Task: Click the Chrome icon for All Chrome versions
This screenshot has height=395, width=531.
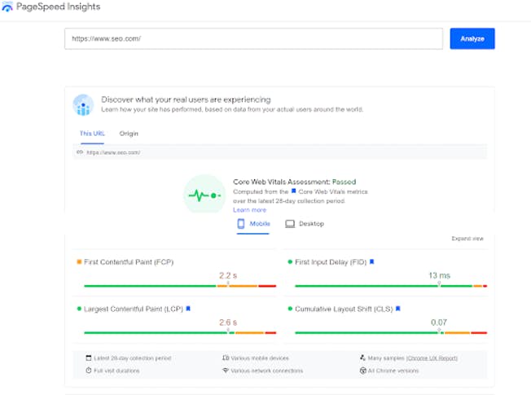Action: tap(362, 371)
